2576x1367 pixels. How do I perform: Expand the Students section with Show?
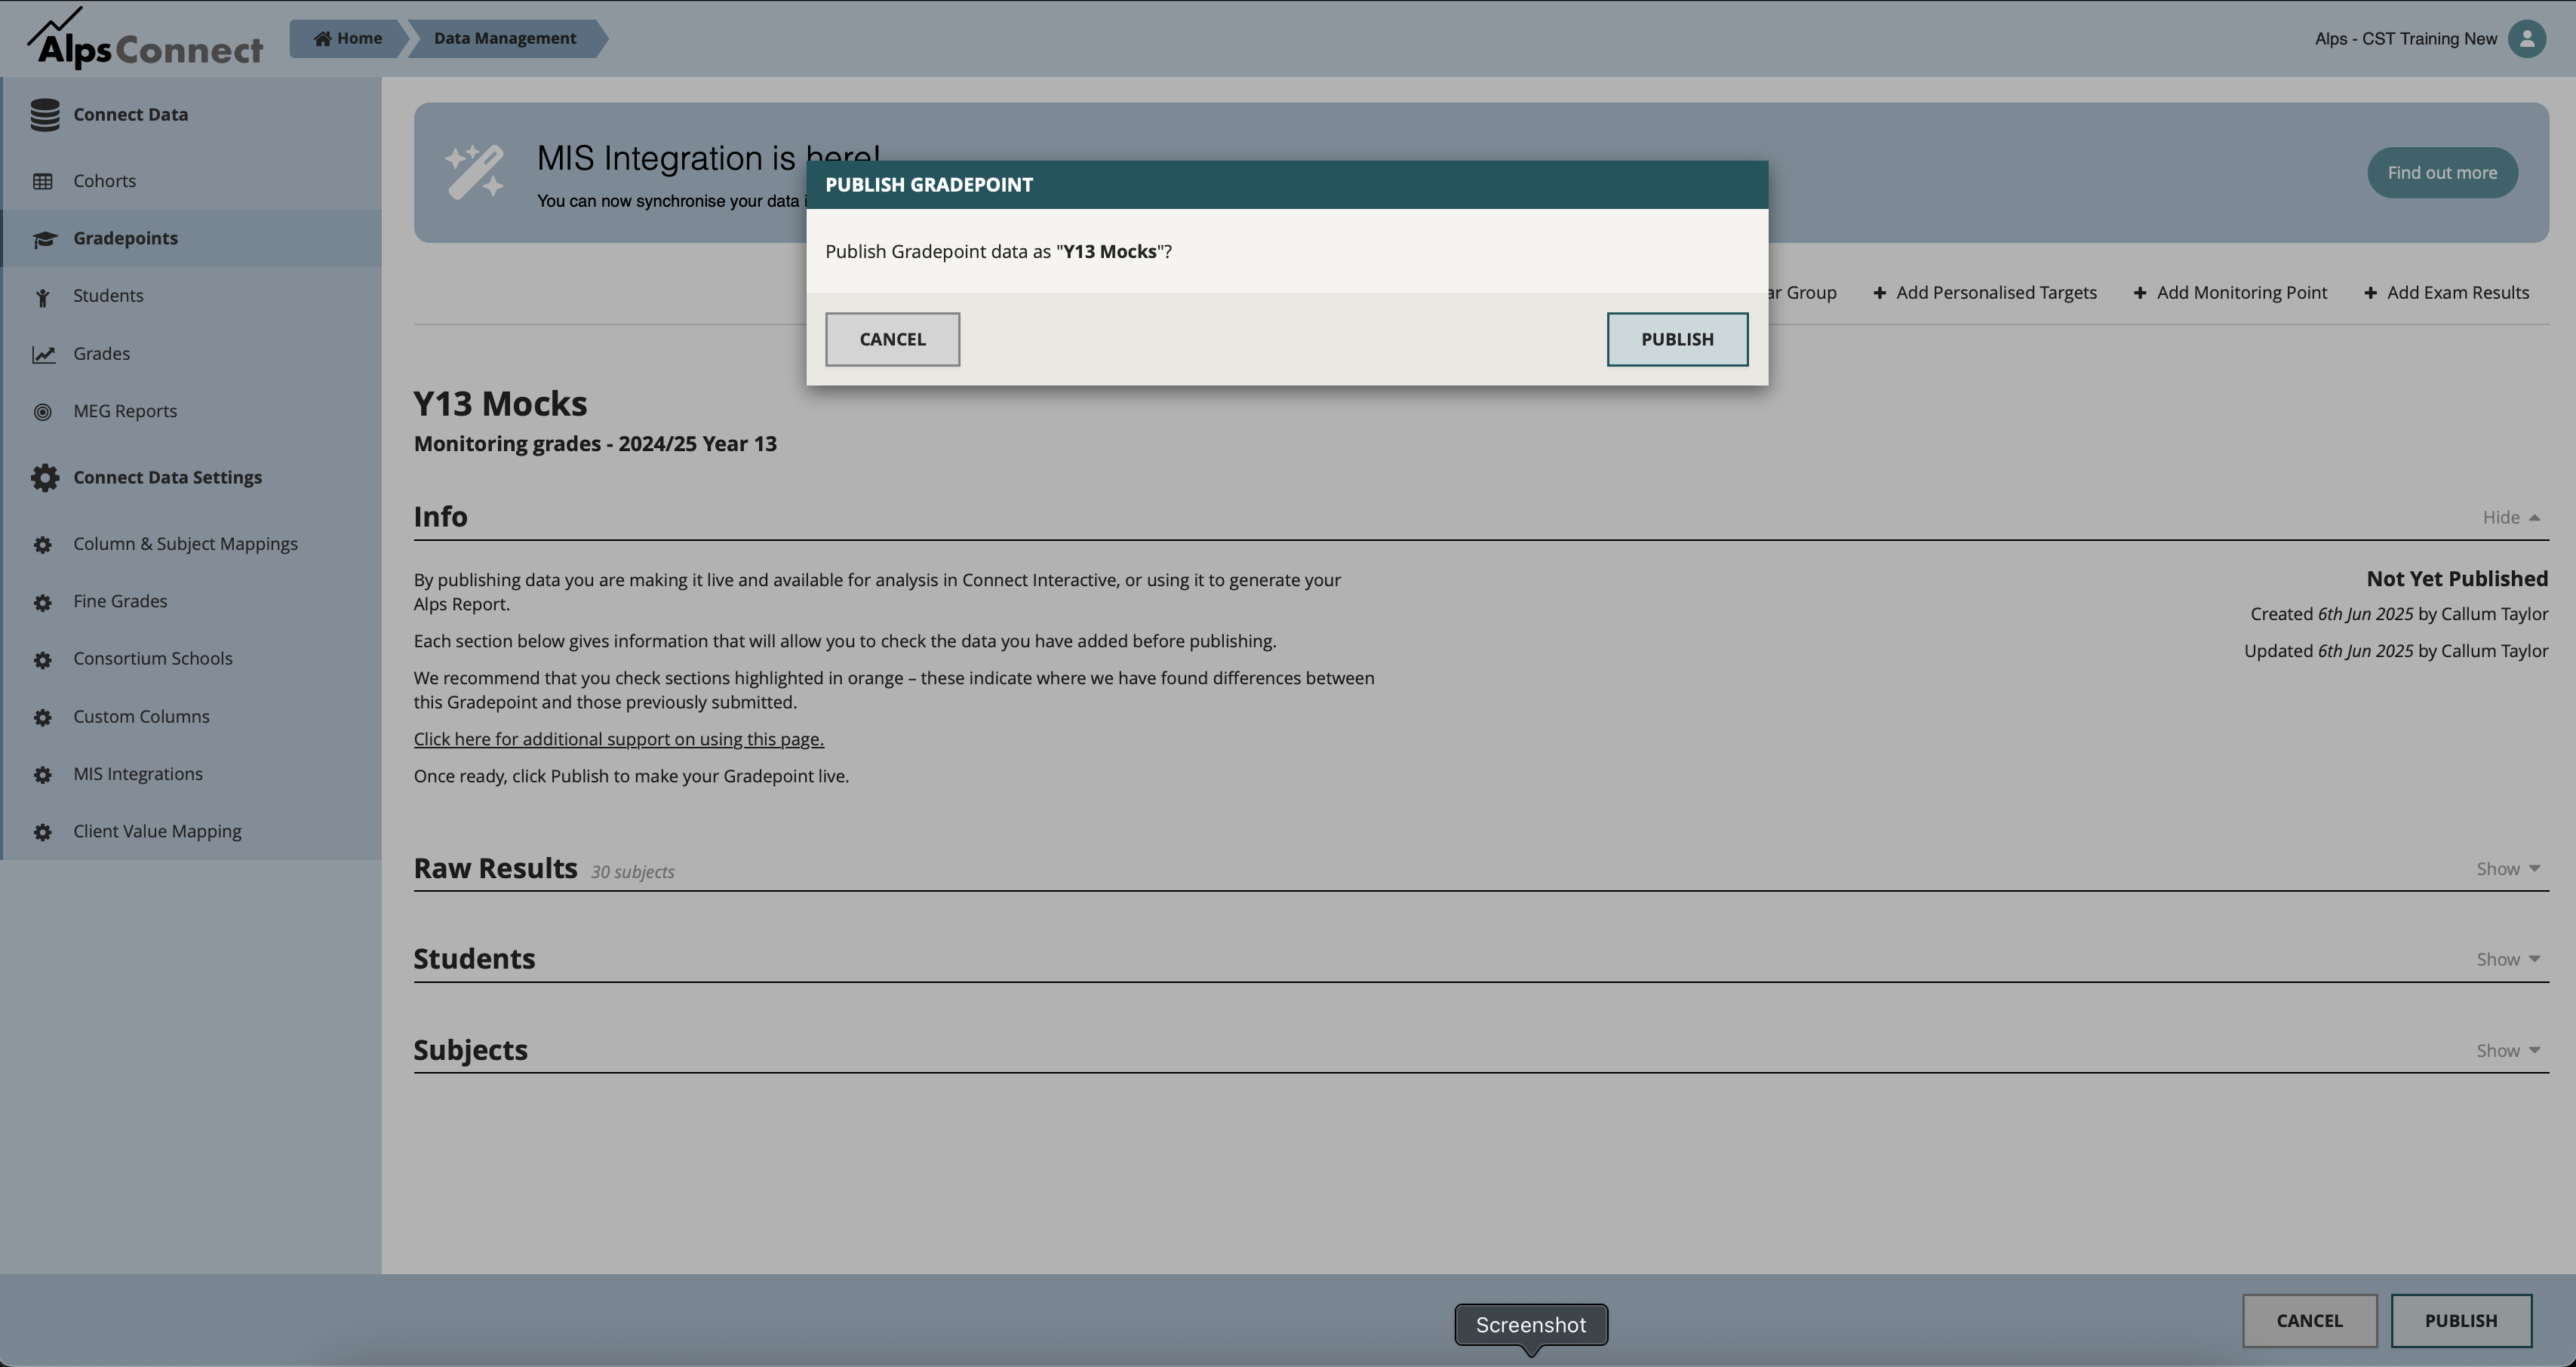click(2508, 959)
